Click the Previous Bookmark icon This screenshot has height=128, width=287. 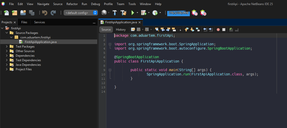click(187, 30)
